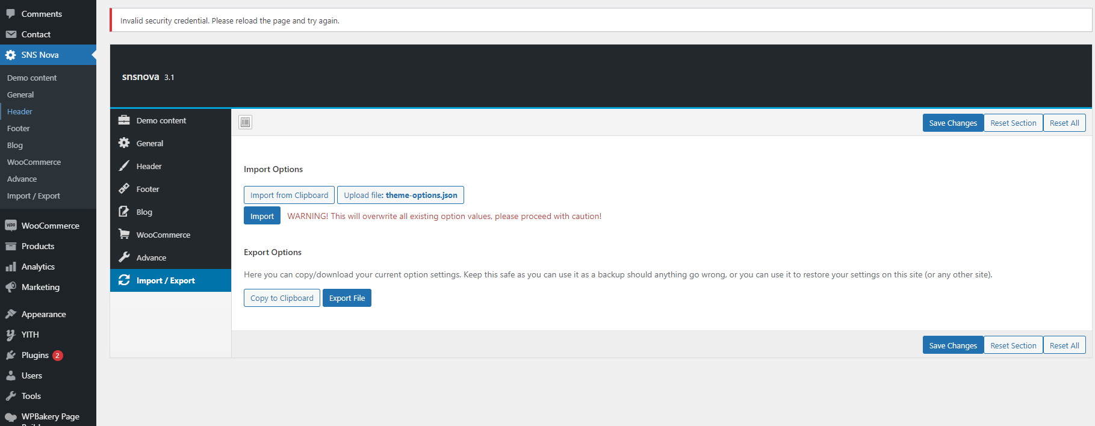Select the General gear settings tab
This screenshot has width=1095, height=426.
pos(149,143)
